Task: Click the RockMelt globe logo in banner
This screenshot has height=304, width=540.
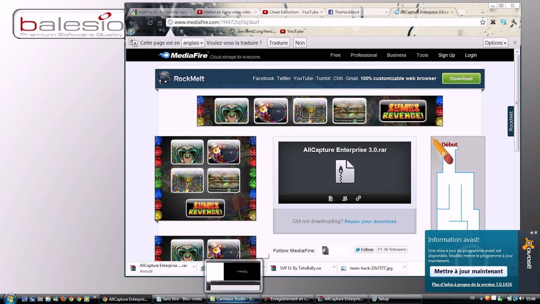Action: (164, 79)
